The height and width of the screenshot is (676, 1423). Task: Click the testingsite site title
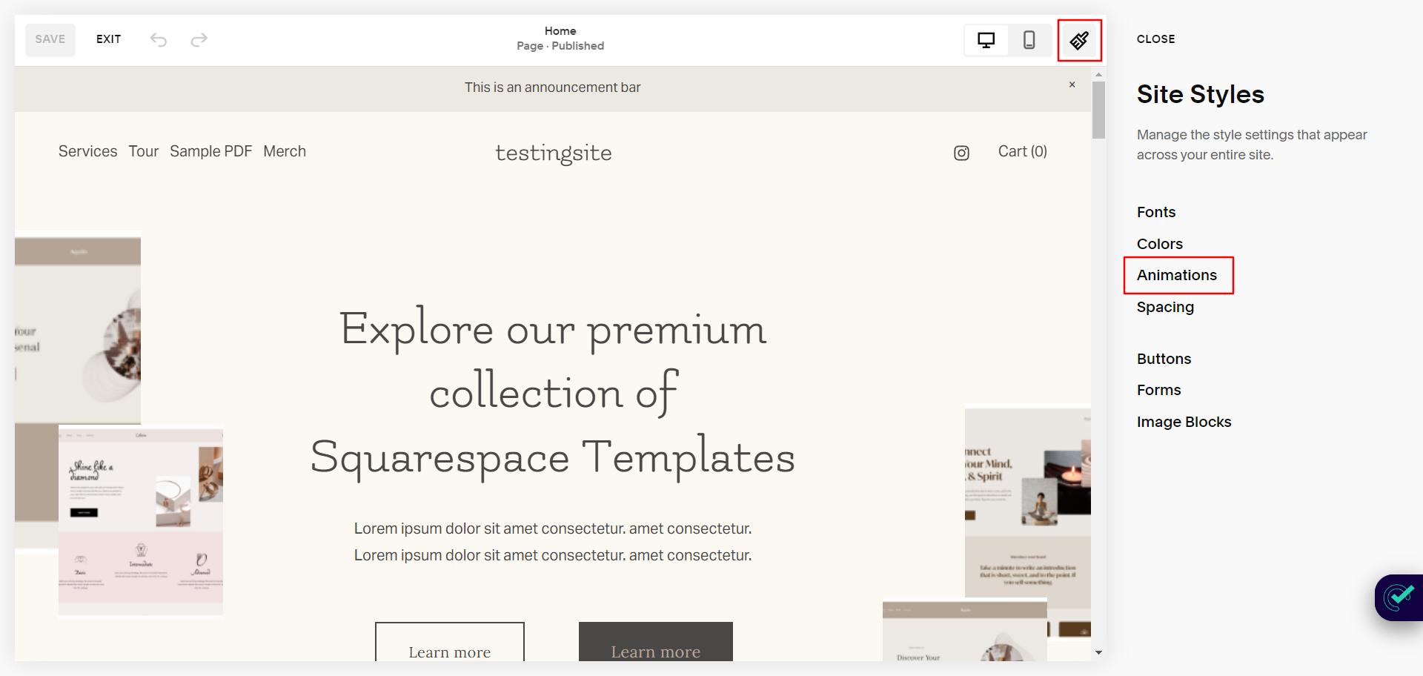pos(554,153)
